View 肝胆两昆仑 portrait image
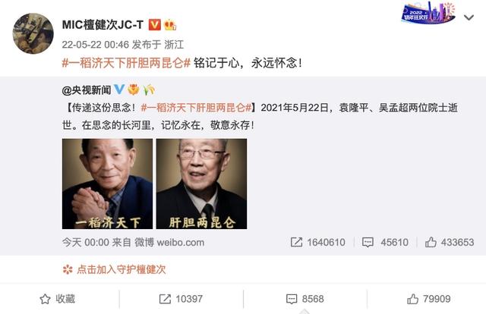The width and height of the screenshot is (486, 314). pos(201,184)
